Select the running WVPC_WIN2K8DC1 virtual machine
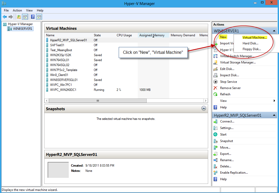 tap(63, 90)
